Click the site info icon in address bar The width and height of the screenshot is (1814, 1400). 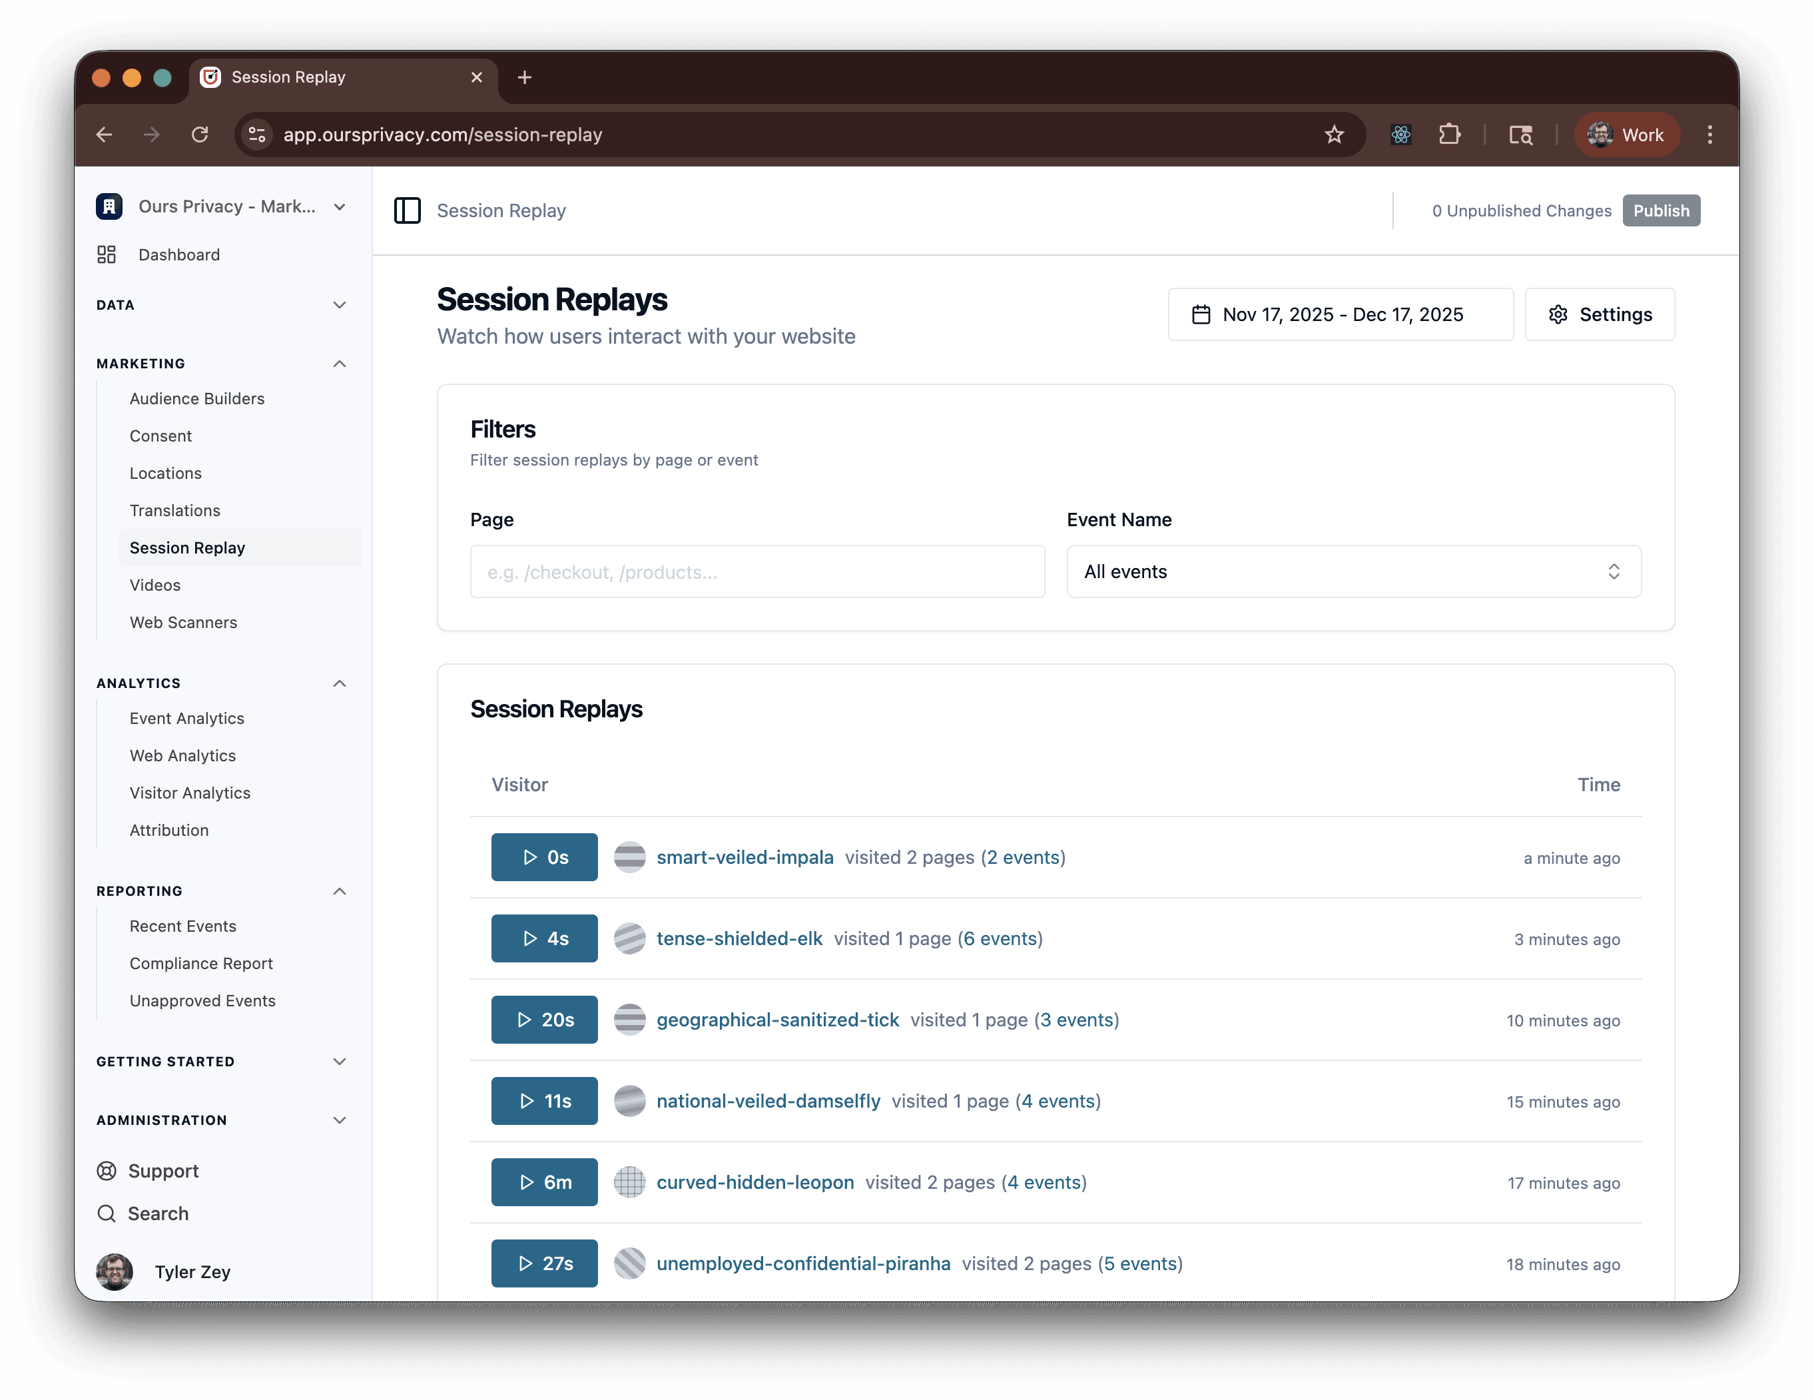pyautogui.click(x=258, y=135)
